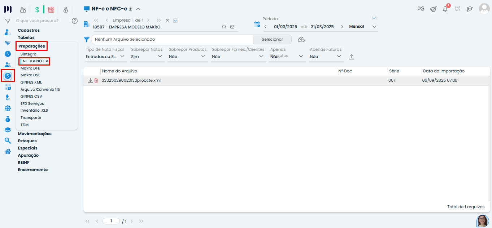
Task: Click the help question mark icon
Action: pos(75,21)
